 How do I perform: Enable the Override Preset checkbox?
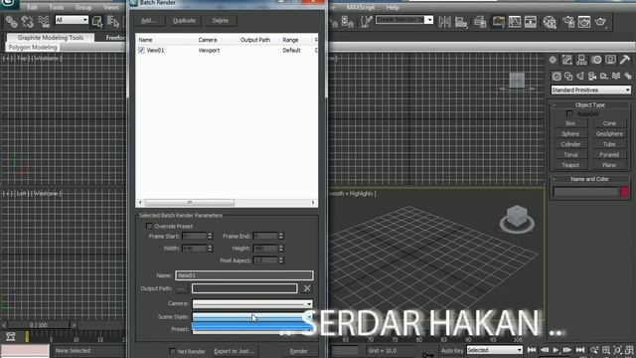click(x=149, y=226)
